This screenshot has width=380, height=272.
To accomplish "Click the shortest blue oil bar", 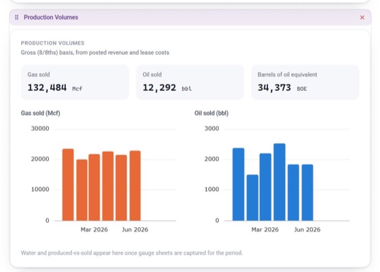I will tap(252, 197).
